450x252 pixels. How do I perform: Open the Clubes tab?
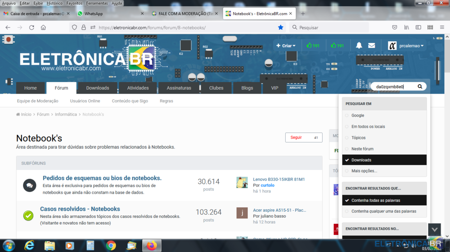pyautogui.click(x=216, y=88)
